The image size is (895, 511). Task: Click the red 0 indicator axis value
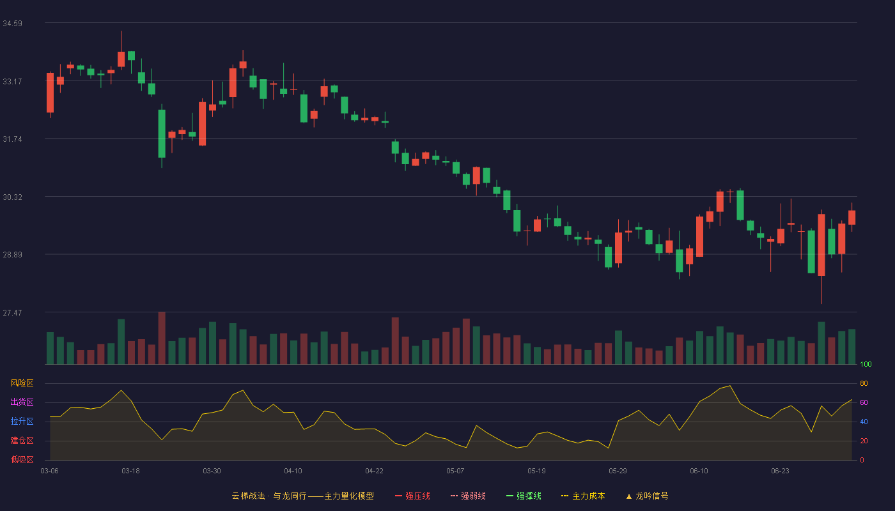862,460
